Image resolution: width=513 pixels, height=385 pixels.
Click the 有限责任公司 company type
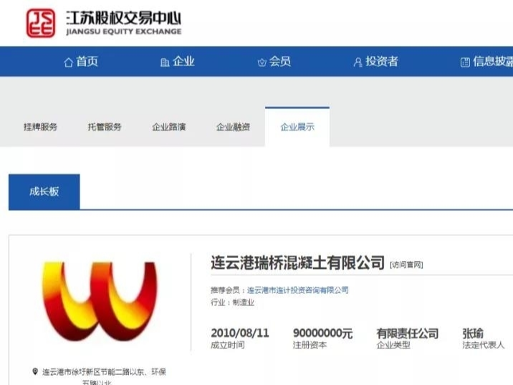click(x=408, y=333)
